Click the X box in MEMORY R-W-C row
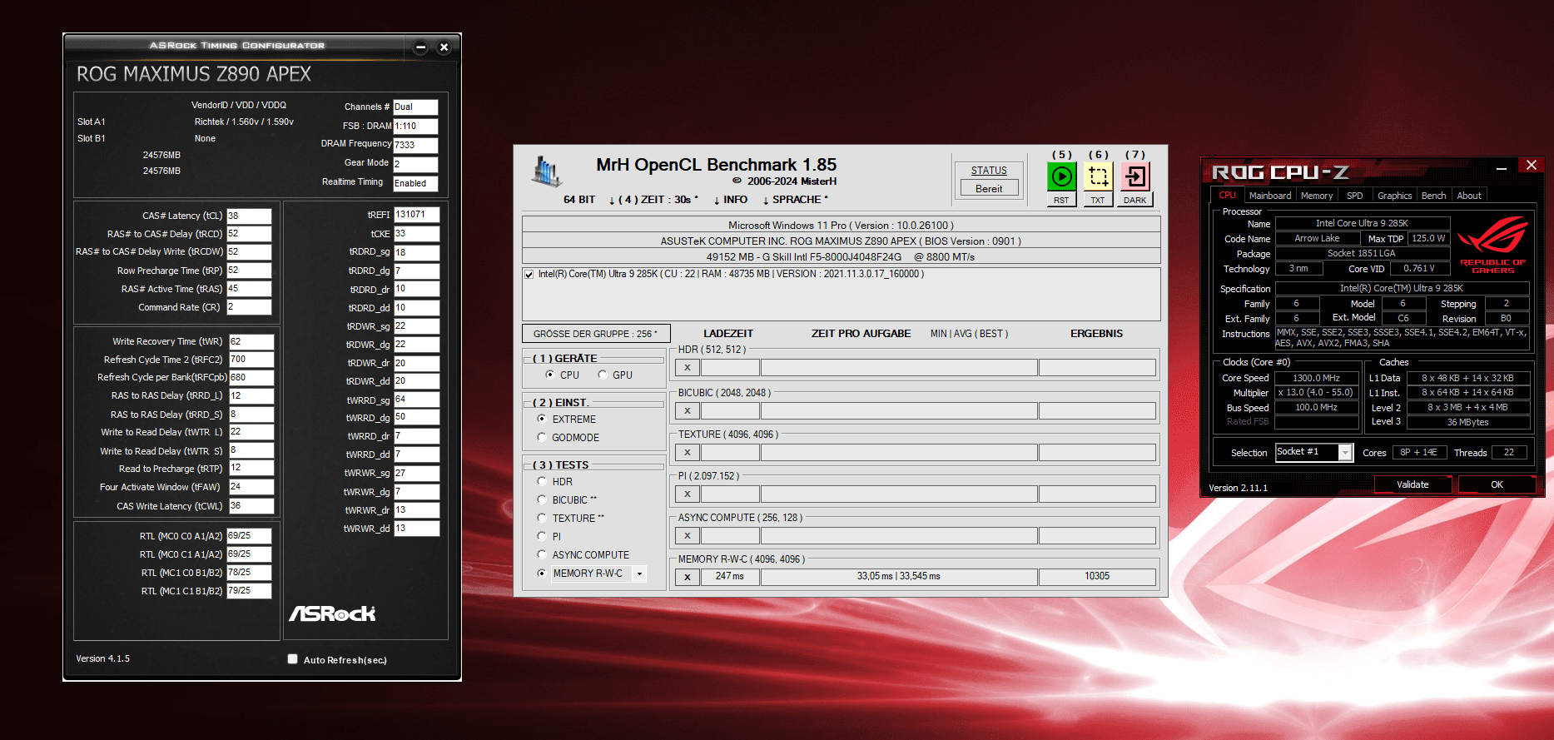The image size is (1554, 740). 688,577
